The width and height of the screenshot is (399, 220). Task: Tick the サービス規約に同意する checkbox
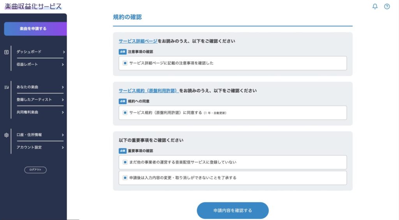(x=125, y=113)
